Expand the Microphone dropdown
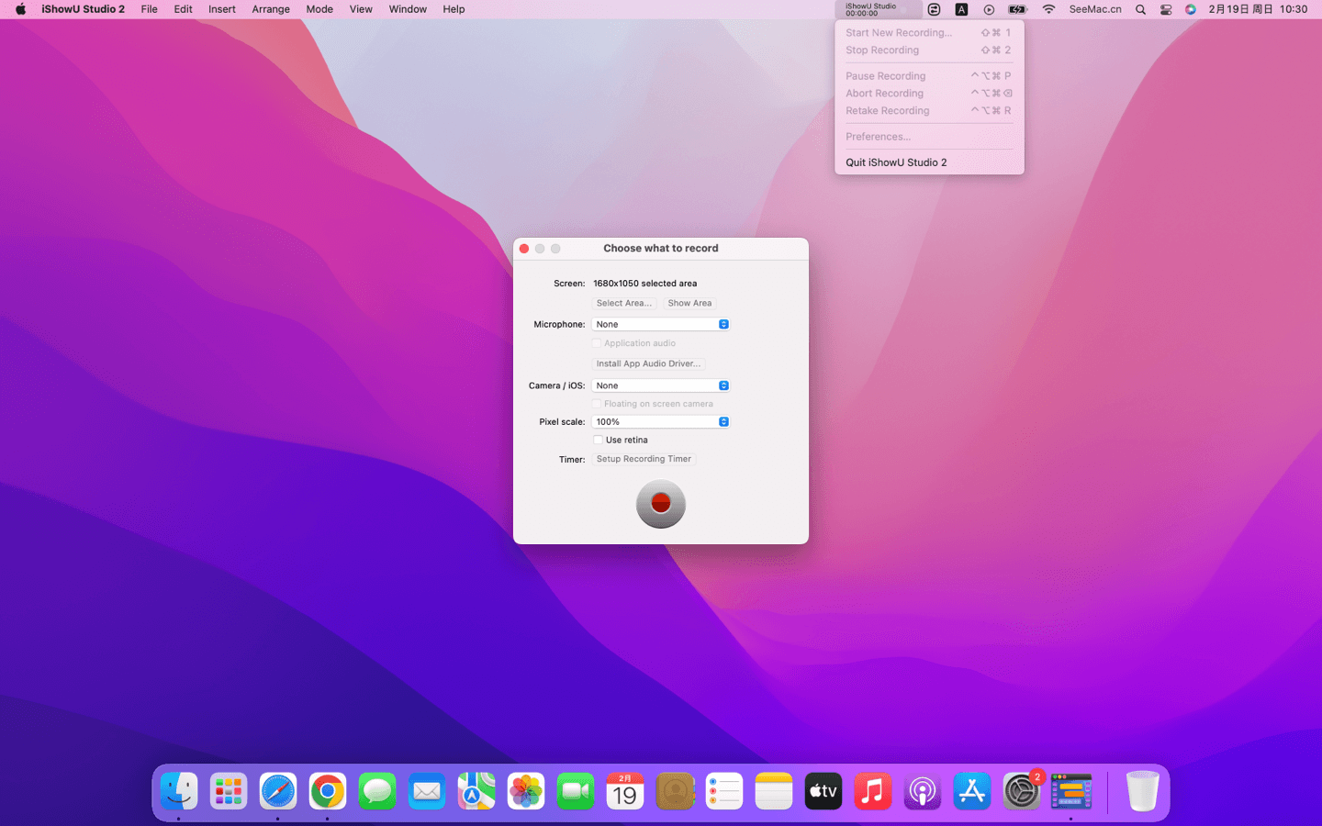 tap(660, 325)
